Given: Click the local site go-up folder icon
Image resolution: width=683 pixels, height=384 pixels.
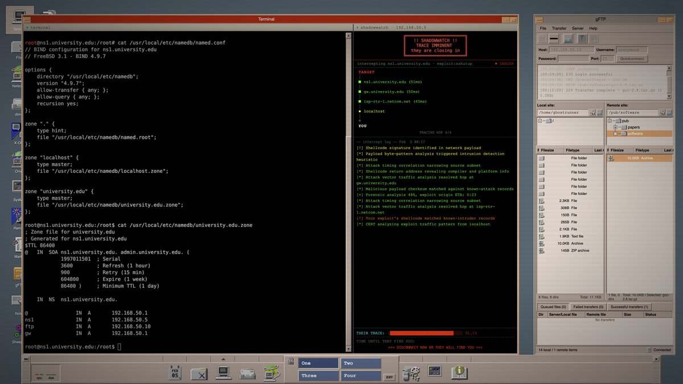Looking at the screenshot, I should point(592,113).
